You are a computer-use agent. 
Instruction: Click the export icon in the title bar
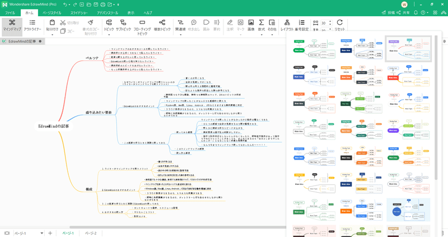click(x=110, y=4)
